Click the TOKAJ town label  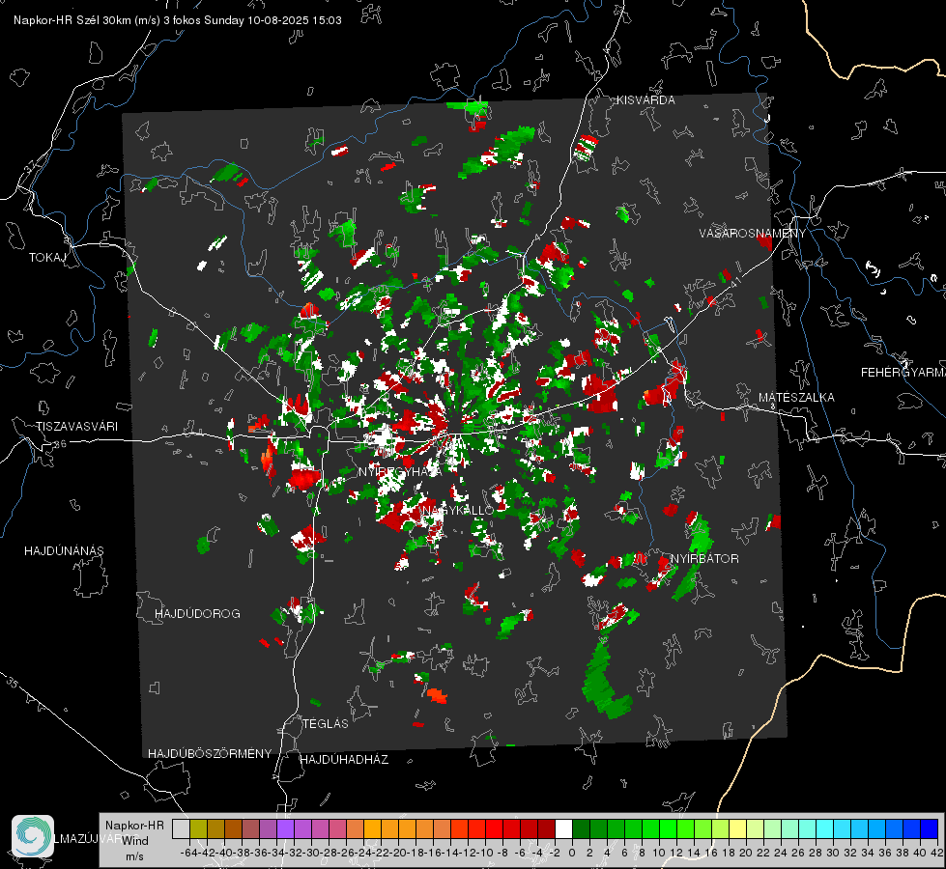47,258
